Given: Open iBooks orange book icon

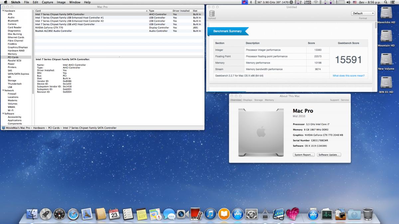Looking at the screenshot, I should pos(224,214).
